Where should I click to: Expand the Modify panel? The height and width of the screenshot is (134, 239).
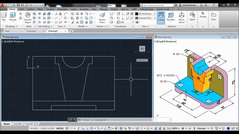(x=83, y=26)
